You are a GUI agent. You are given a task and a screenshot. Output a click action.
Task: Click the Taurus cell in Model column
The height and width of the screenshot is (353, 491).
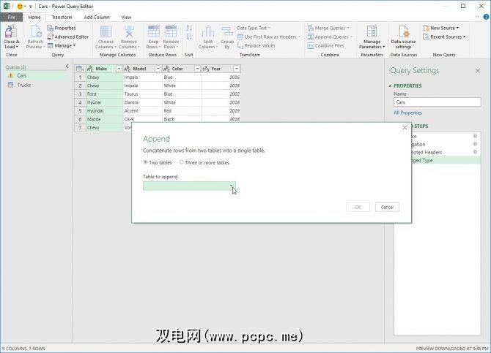point(142,94)
